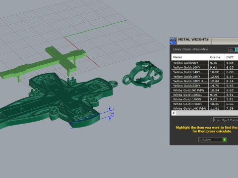Viewport: 238px width, 178px height.
Task: Click the DWT column header
Action: point(231,57)
